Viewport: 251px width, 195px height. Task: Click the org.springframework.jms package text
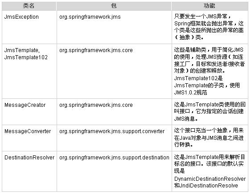coord(90,17)
